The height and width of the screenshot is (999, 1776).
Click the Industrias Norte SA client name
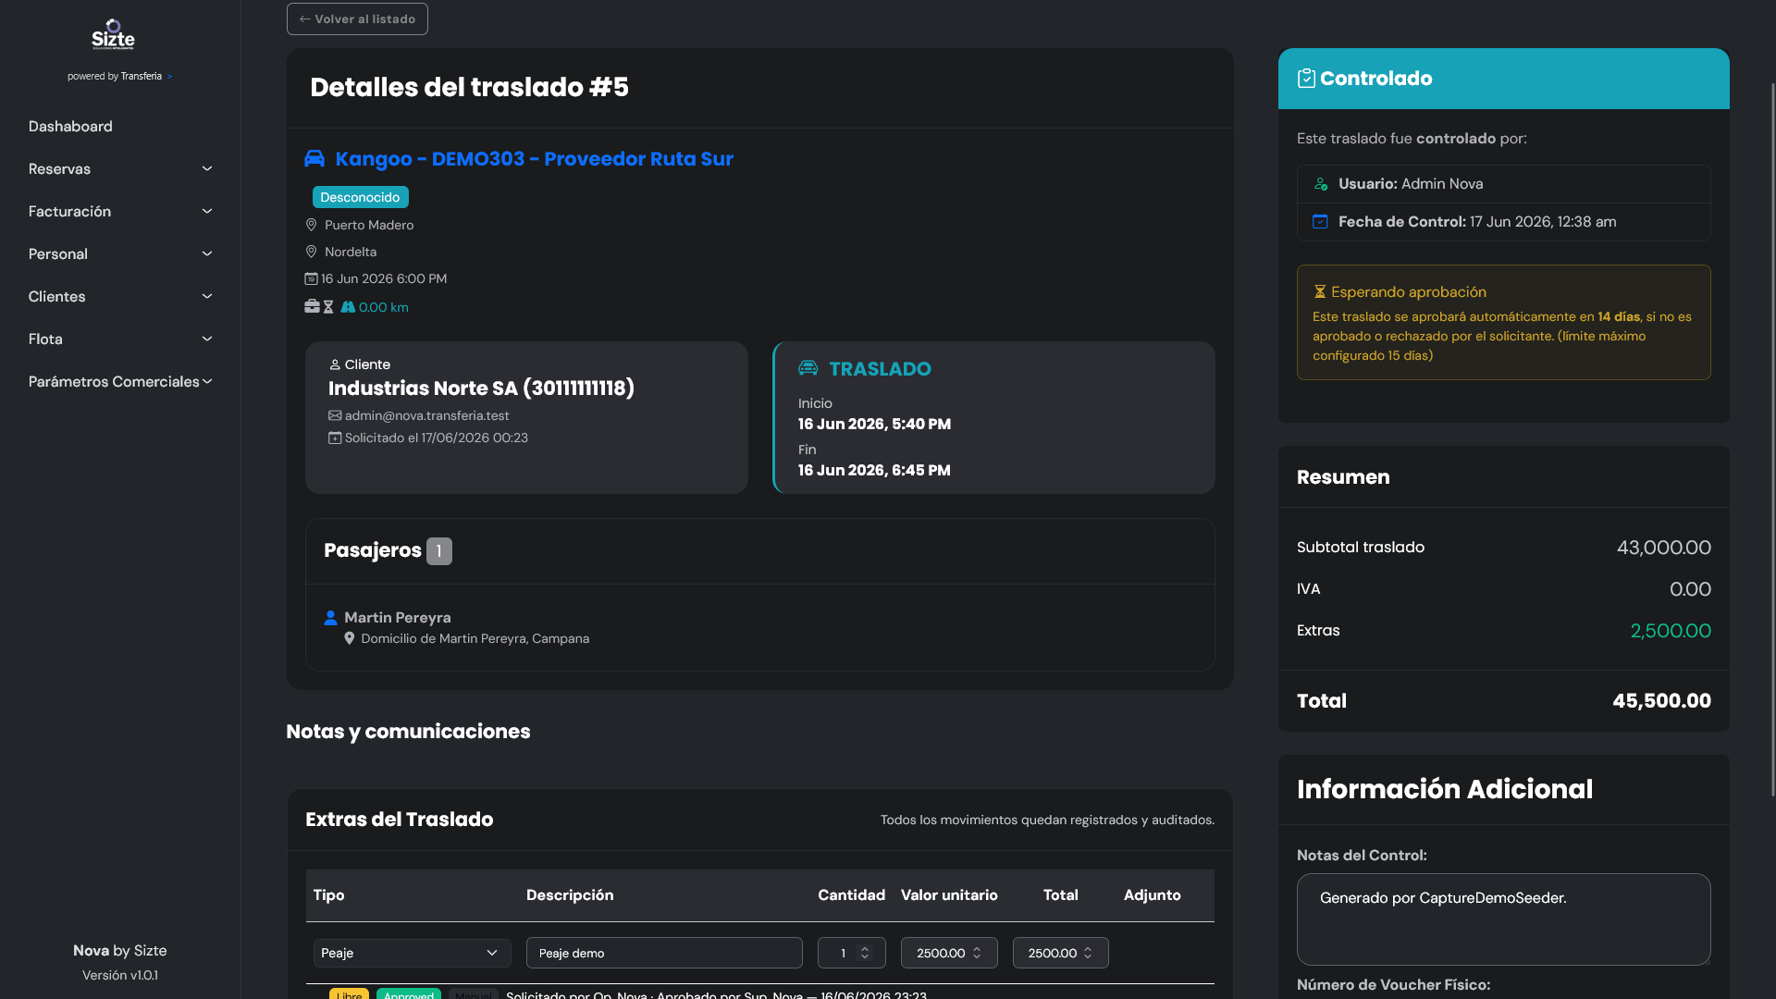coord(481,388)
